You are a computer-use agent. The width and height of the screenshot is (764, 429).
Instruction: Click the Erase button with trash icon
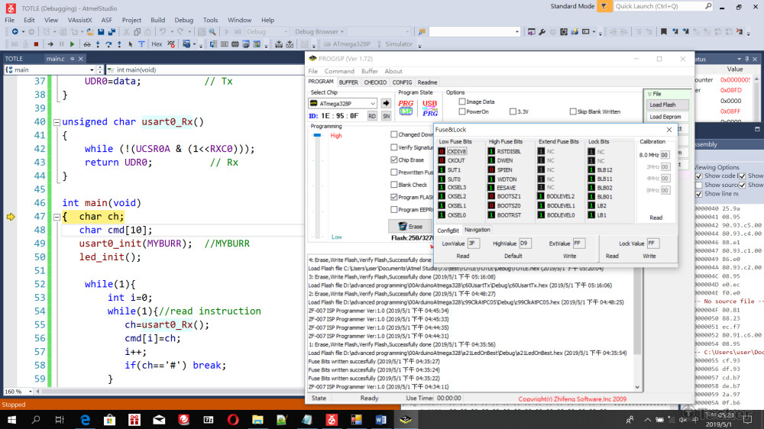(410, 226)
